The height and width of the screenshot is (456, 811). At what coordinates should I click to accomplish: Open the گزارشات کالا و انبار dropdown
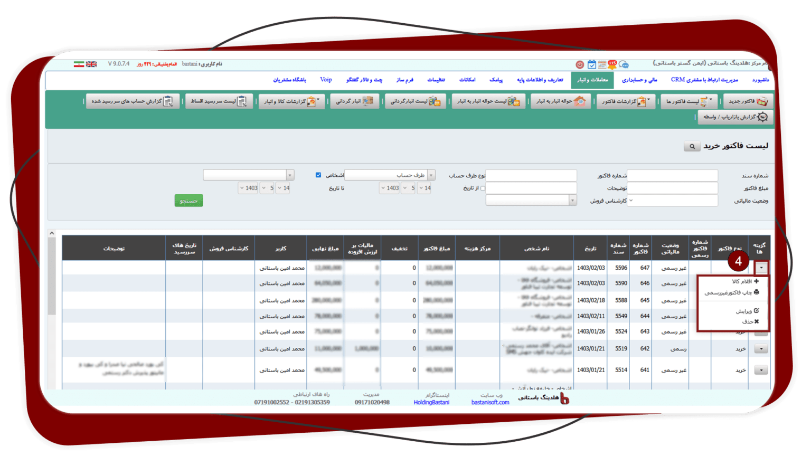pyautogui.click(x=291, y=101)
